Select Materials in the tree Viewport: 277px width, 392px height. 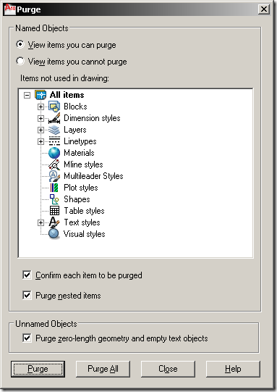79,153
